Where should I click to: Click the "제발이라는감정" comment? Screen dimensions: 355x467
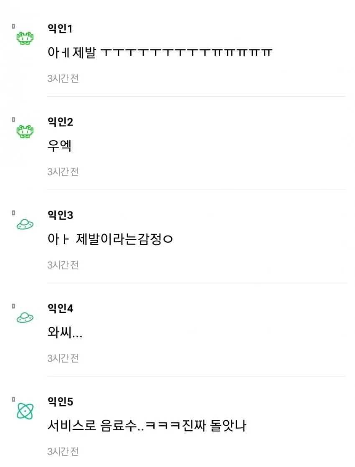point(111,240)
